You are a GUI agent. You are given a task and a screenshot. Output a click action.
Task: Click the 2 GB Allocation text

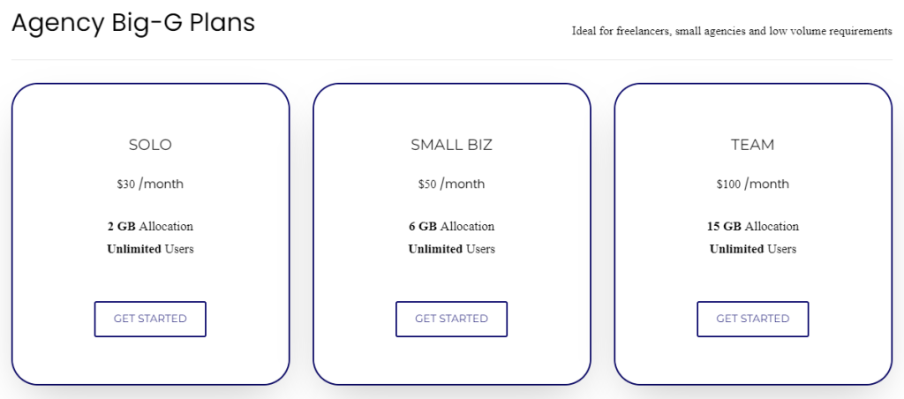coord(150,227)
